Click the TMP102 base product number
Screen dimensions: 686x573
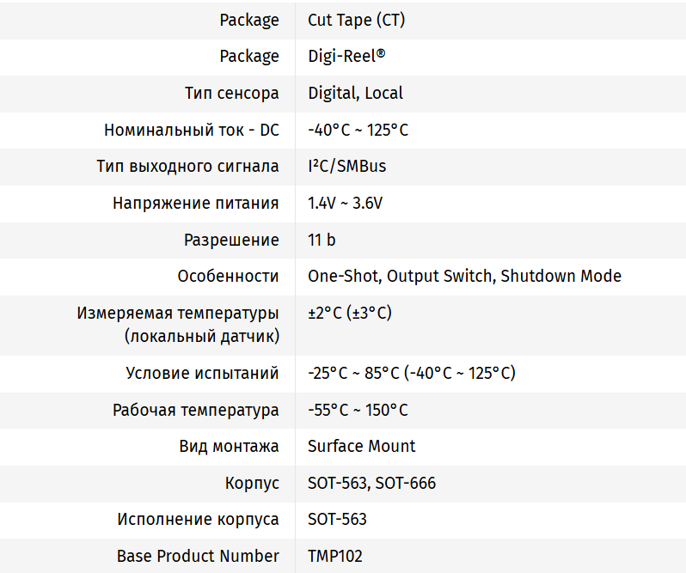point(335,556)
